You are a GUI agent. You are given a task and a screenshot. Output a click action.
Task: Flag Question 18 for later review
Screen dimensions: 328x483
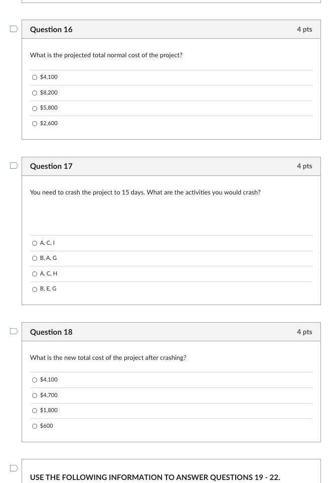pyautogui.click(x=14, y=331)
